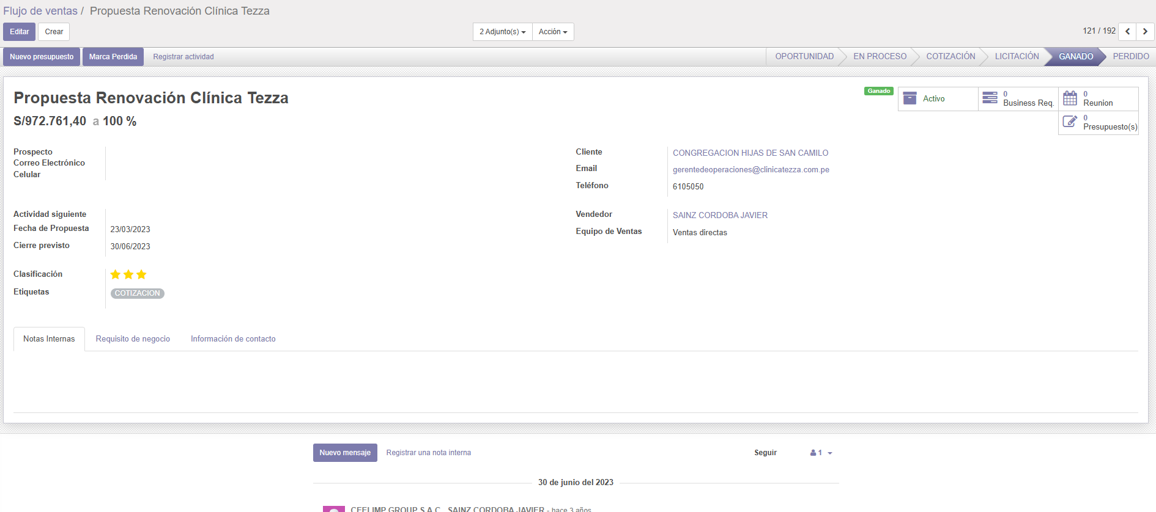
Task: Click the Seguir button
Action: [x=765, y=453]
